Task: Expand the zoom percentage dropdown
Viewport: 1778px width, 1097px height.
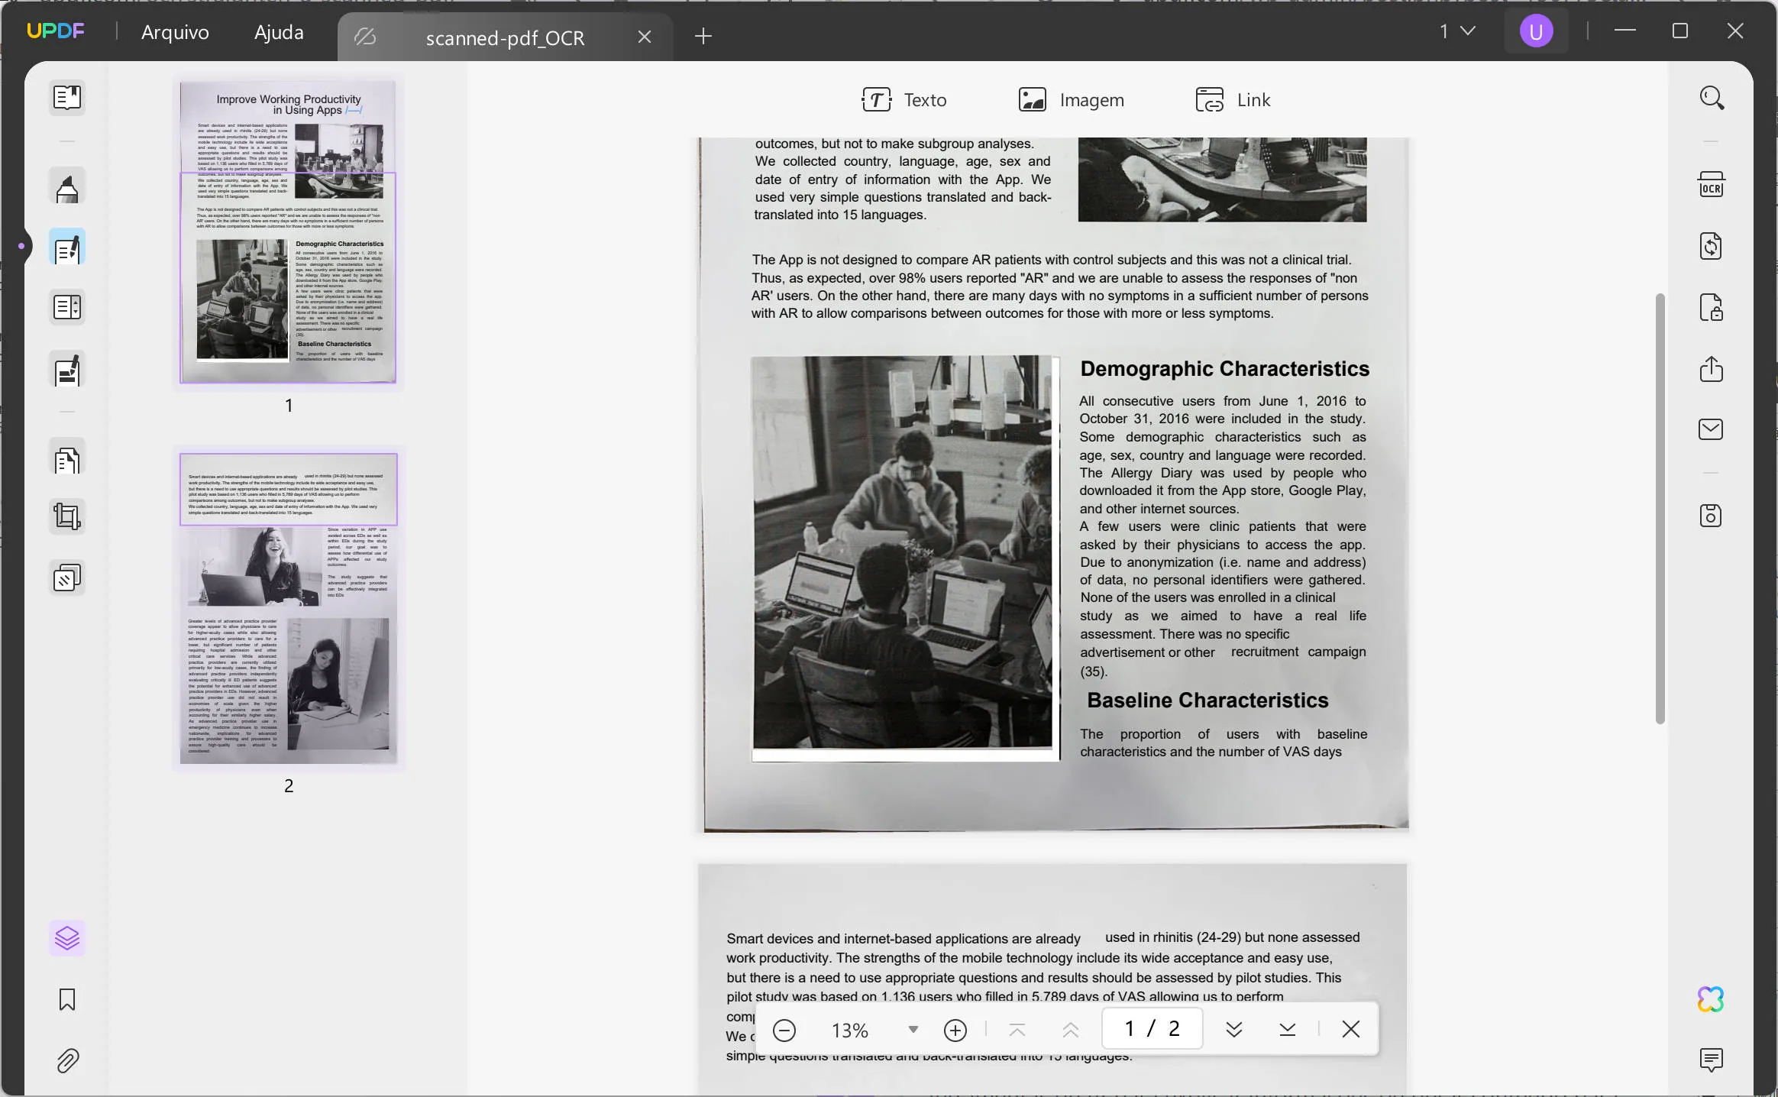Action: [x=912, y=1030]
